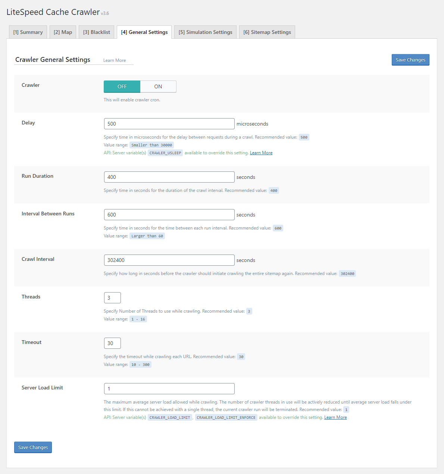444x474 pixels.
Task: Go to the [3] Blacklist tab
Action: 97,32
